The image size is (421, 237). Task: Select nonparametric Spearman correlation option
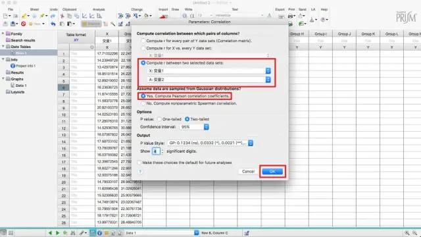click(x=189, y=103)
